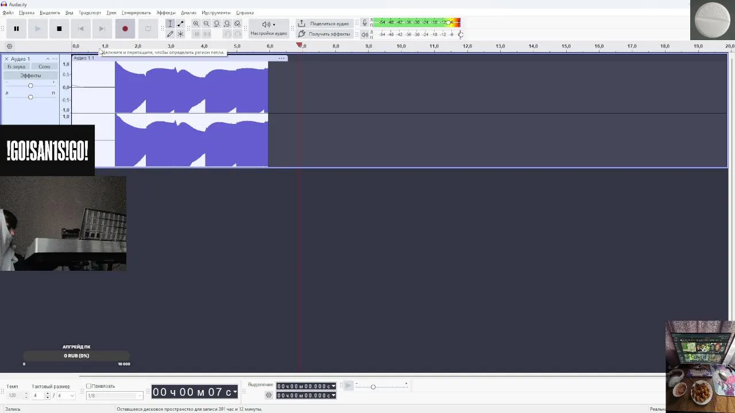Viewport: 735px width, 413px height.
Task: Click the Получить эффекты button
Action: tap(324, 34)
